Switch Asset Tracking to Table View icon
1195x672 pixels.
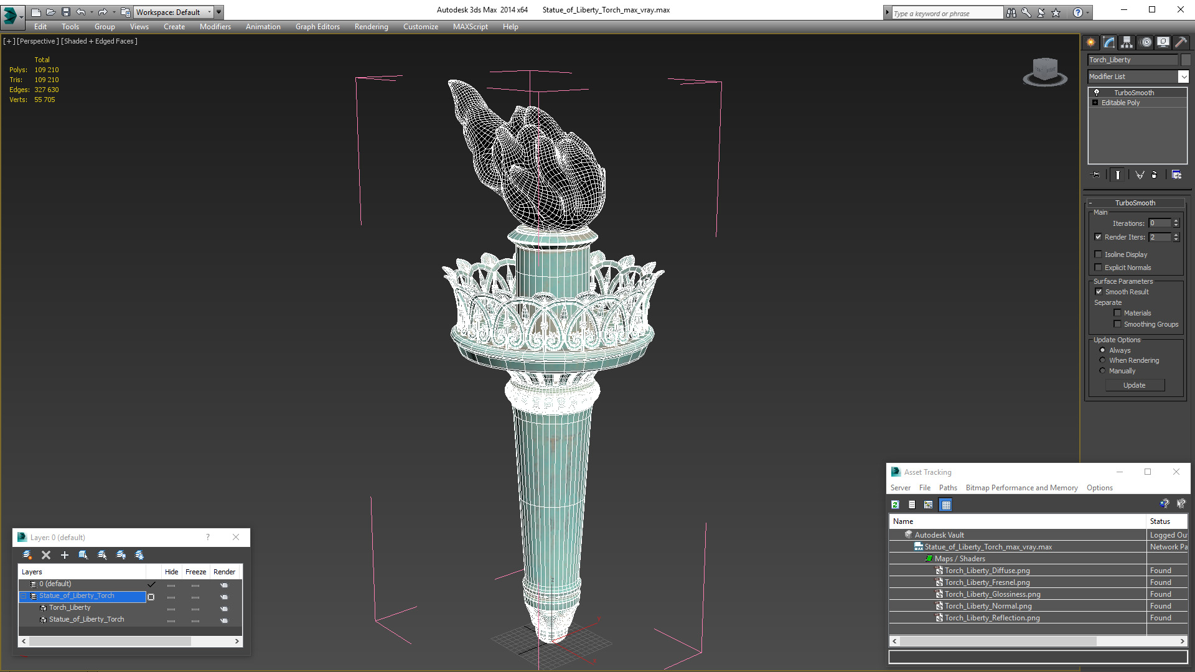[946, 505]
